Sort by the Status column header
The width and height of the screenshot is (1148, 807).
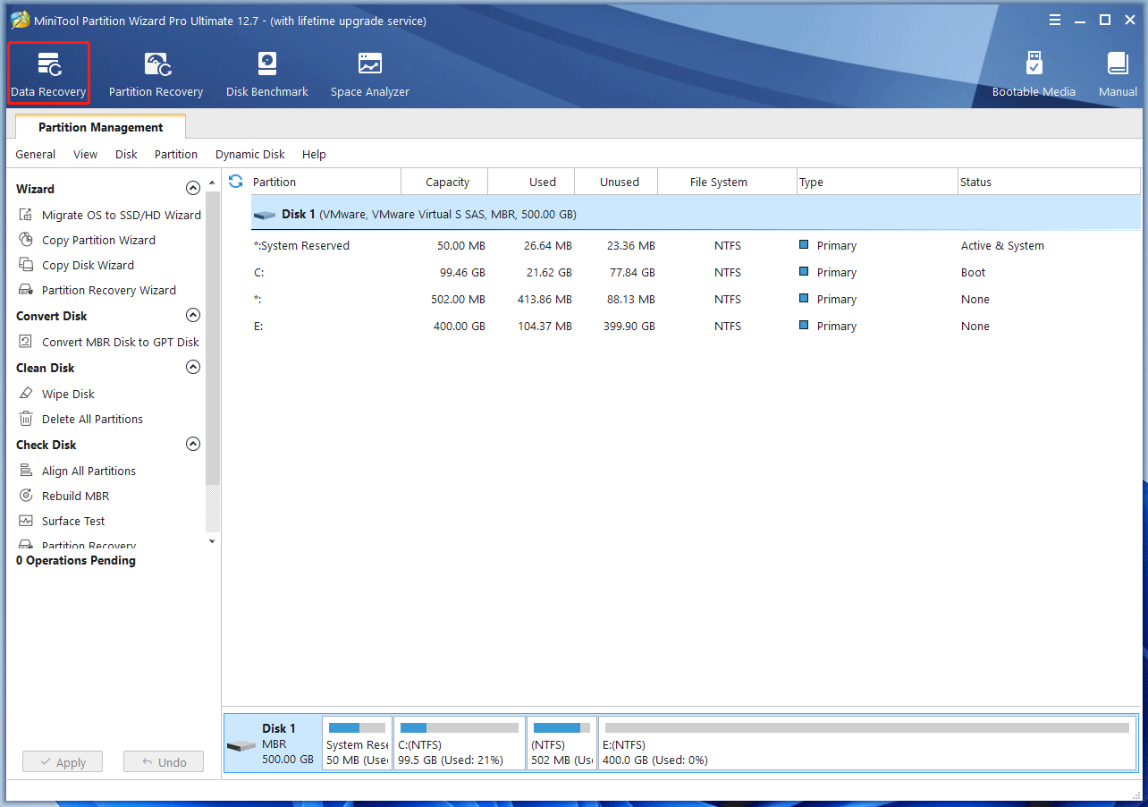click(1049, 182)
